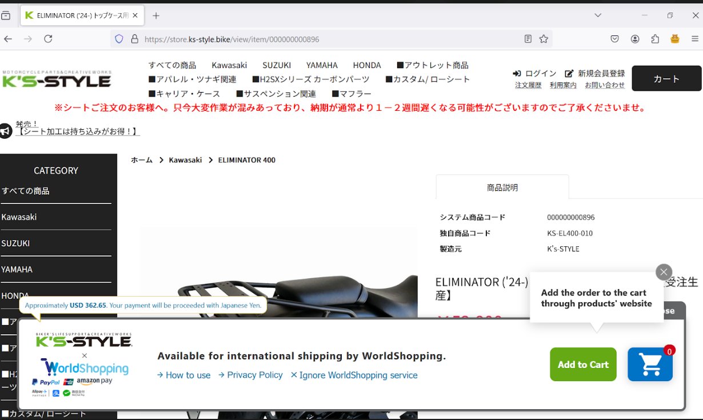The width and height of the screenshot is (703, 420).
Task: Open the シート加工は持ち込みがお得 announcement link
Action: click(77, 131)
